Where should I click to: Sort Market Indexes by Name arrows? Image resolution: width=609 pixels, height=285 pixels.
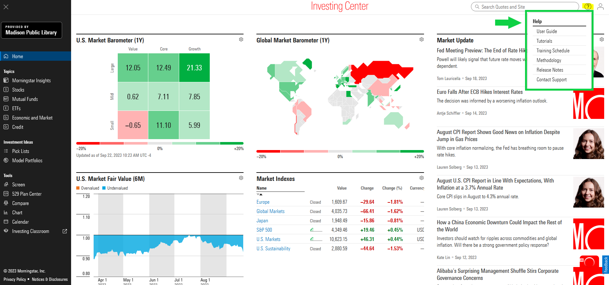click(x=260, y=194)
